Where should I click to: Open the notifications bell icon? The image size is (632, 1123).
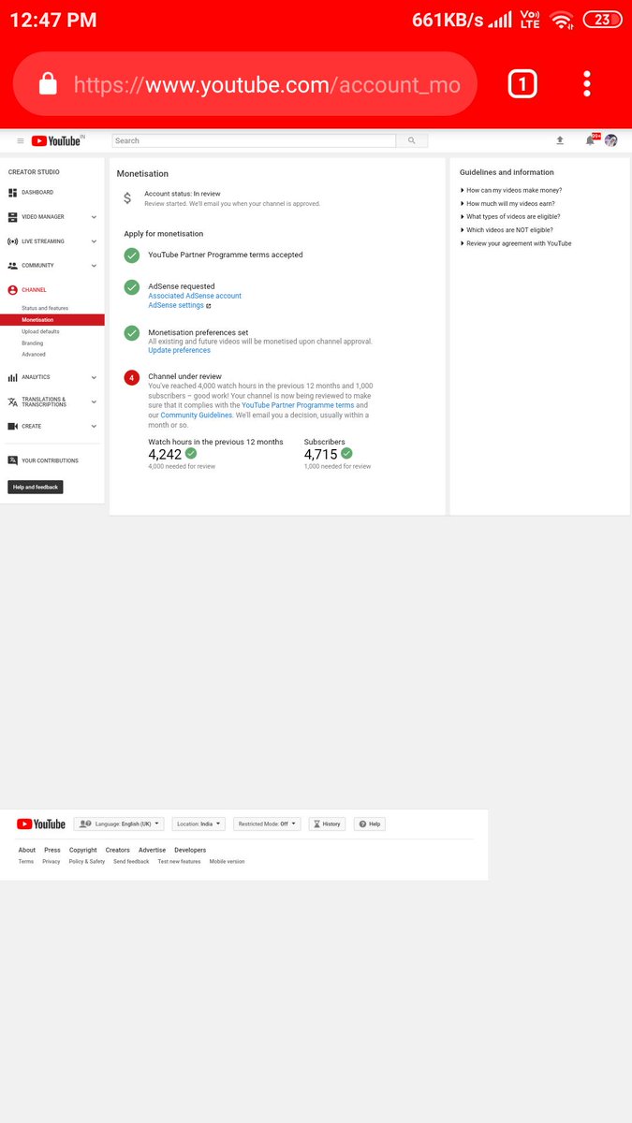tap(590, 140)
